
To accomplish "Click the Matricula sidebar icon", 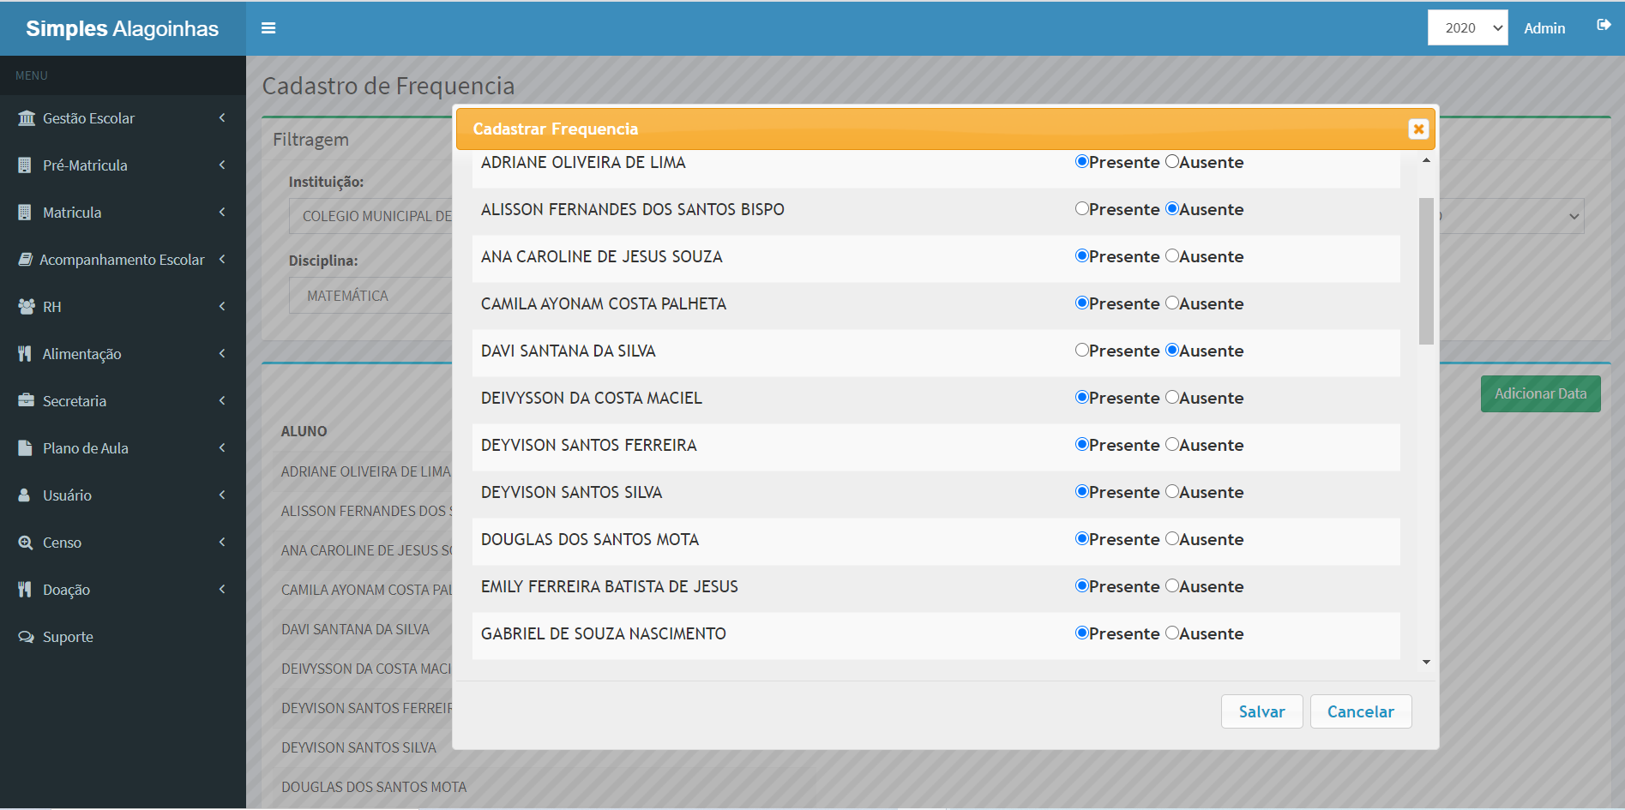I will click(25, 213).
